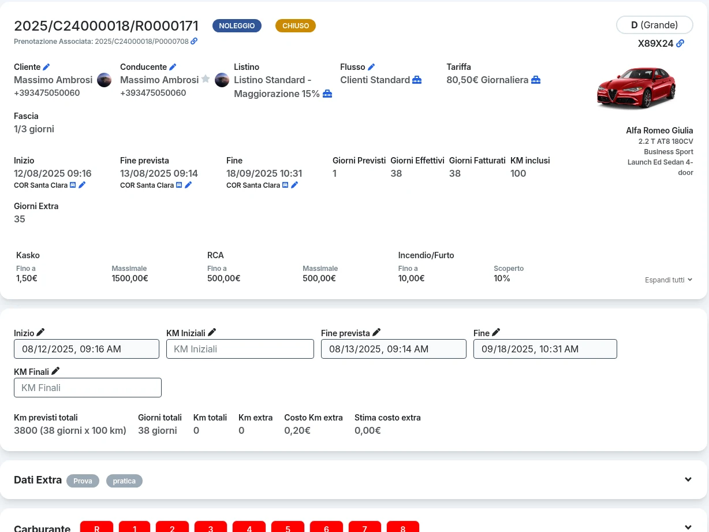Click the KM Finali input field

(x=88, y=388)
